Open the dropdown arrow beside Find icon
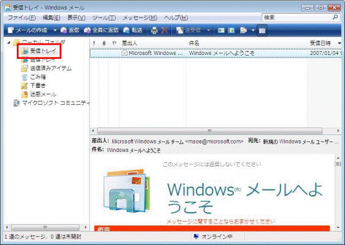The image size is (345, 245). click(x=253, y=30)
